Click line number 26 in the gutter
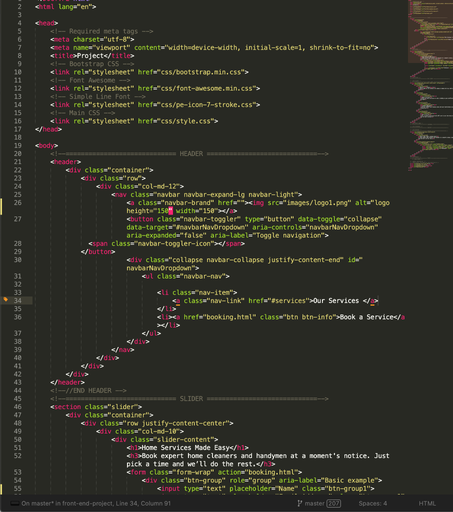This screenshot has width=453, height=512. tap(17, 203)
